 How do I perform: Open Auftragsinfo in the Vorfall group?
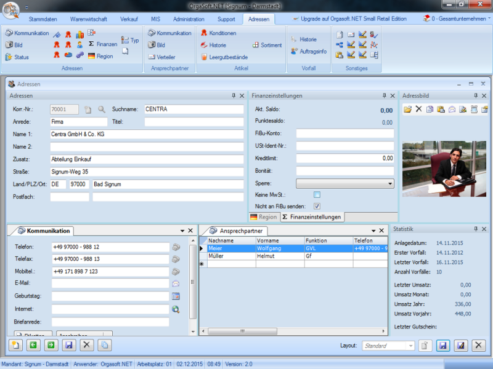point(312,51)
